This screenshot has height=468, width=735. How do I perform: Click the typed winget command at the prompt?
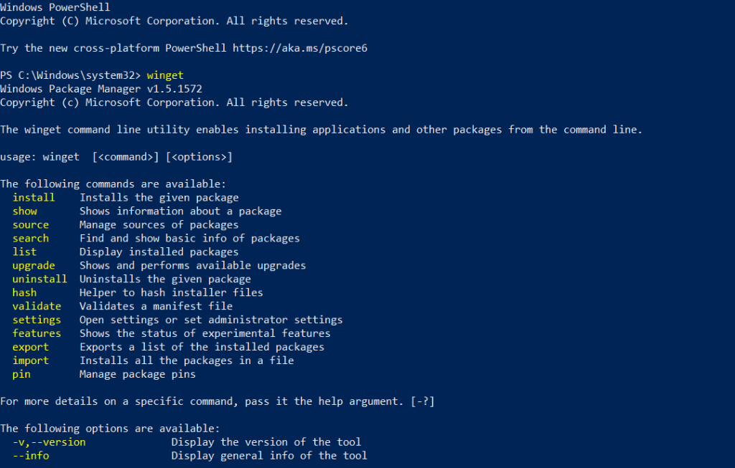coord(165,75)
